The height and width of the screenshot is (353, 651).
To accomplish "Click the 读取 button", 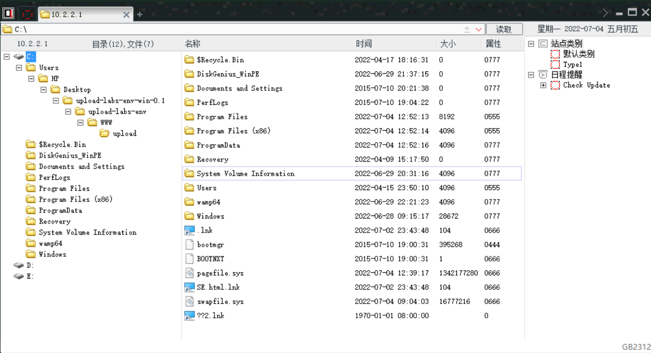I will [504, 29].
